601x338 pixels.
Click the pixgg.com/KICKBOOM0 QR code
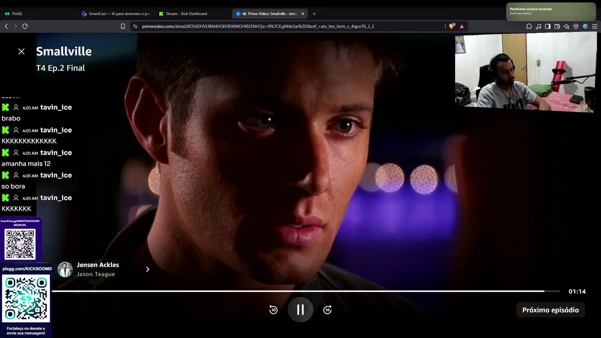point(26,299)
